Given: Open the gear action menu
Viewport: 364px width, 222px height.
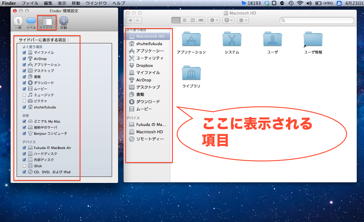Looking at the screenshot, I should click(214, 20).
